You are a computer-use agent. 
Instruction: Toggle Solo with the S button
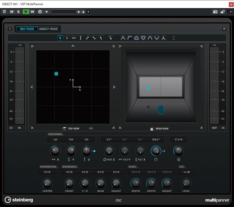click(18, 12)
